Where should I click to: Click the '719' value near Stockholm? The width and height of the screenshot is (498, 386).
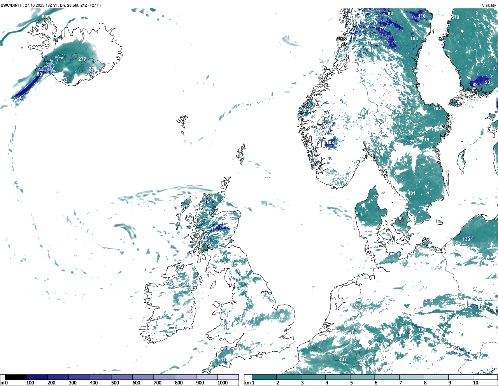pyautogui.click(x=425, y=140)
